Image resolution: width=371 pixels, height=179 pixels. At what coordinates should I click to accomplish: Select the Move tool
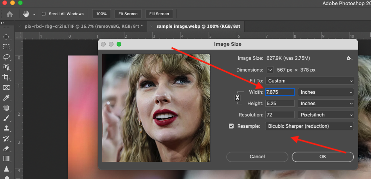(x=6, y=37)
